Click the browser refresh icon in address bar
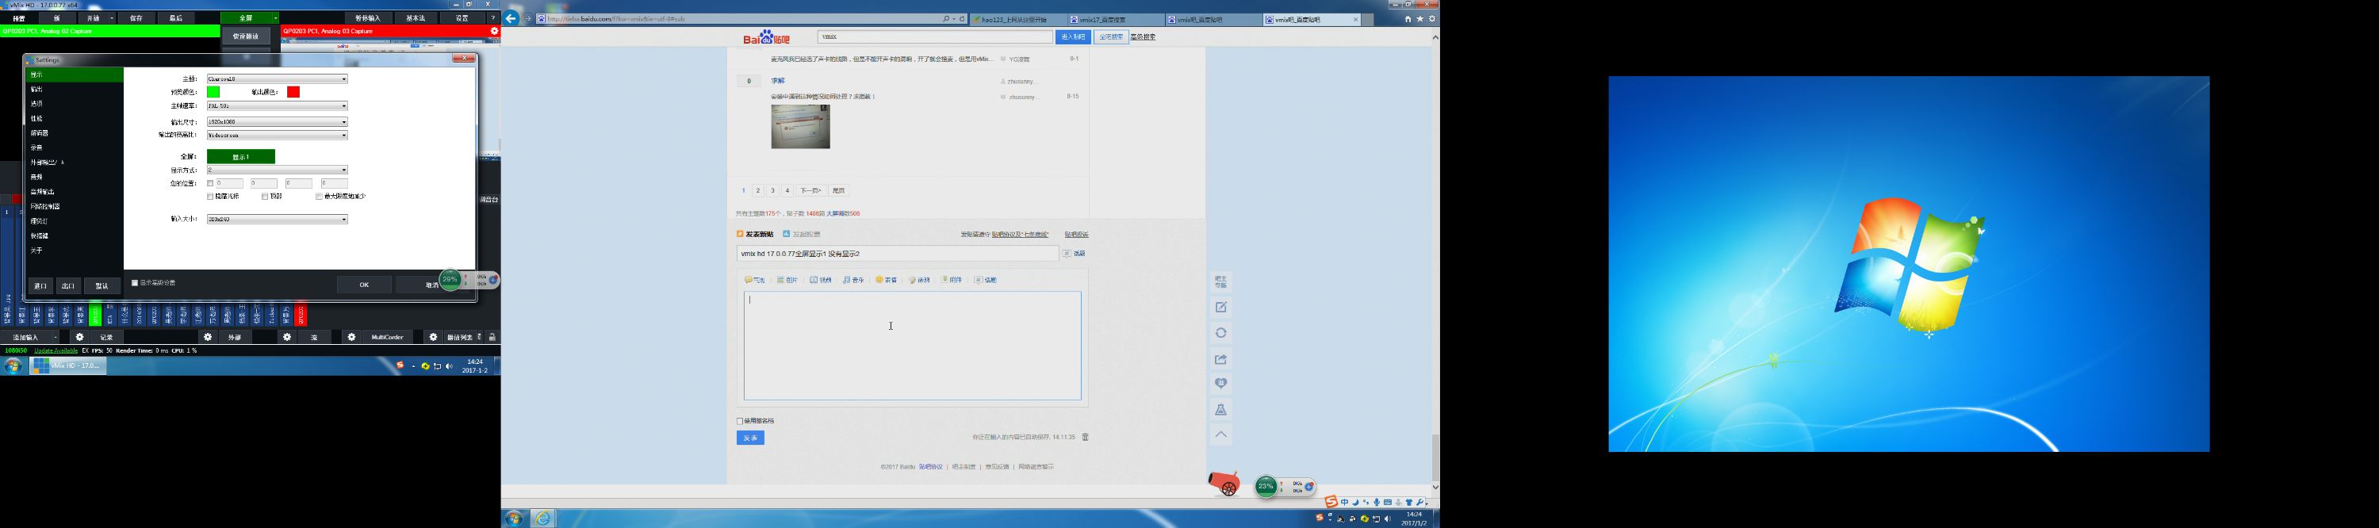Viewport: 2379px width, 528px height. point(961,18)
